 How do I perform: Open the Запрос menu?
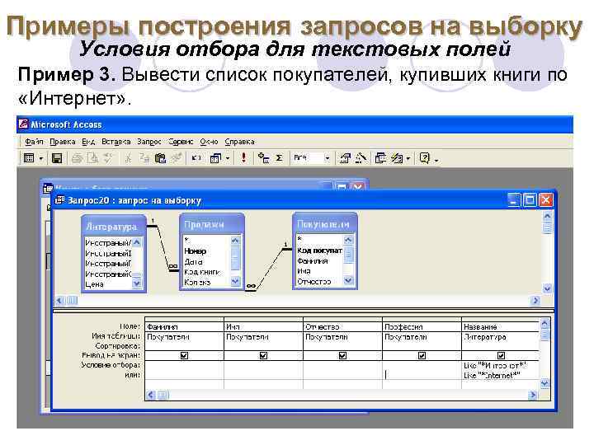tap(149, 142)
